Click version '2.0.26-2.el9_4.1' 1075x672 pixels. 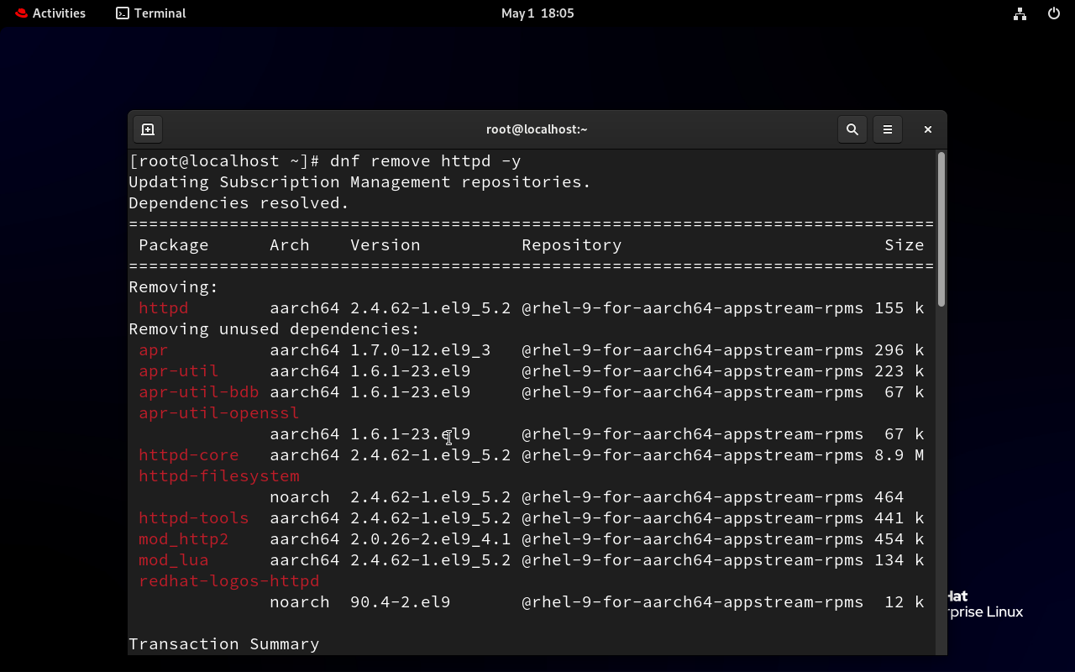click(431, 539)
